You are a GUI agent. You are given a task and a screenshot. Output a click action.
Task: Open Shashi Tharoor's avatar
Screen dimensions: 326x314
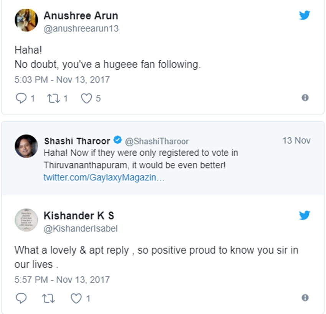tap(26, 146)
